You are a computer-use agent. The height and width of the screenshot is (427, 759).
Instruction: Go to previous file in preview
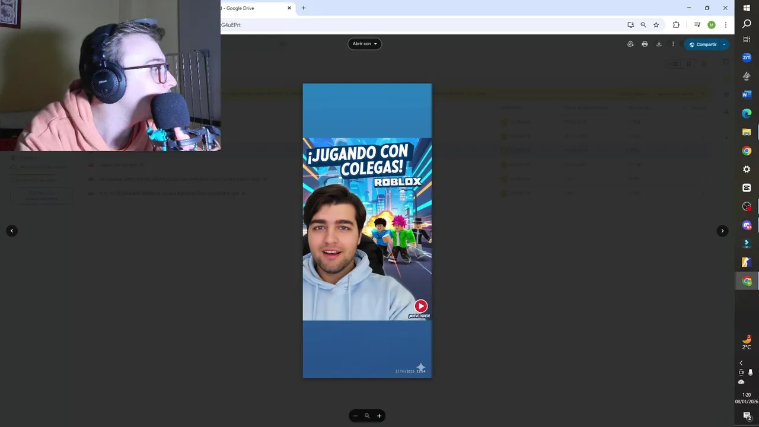pyautogui.click(x=12, y=231)
